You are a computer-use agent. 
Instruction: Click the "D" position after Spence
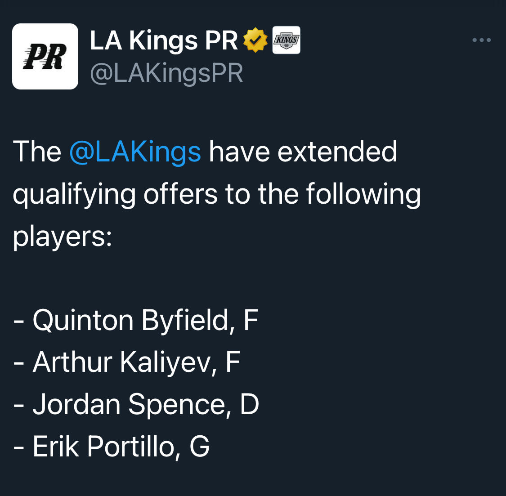click(x=250, y=404)
